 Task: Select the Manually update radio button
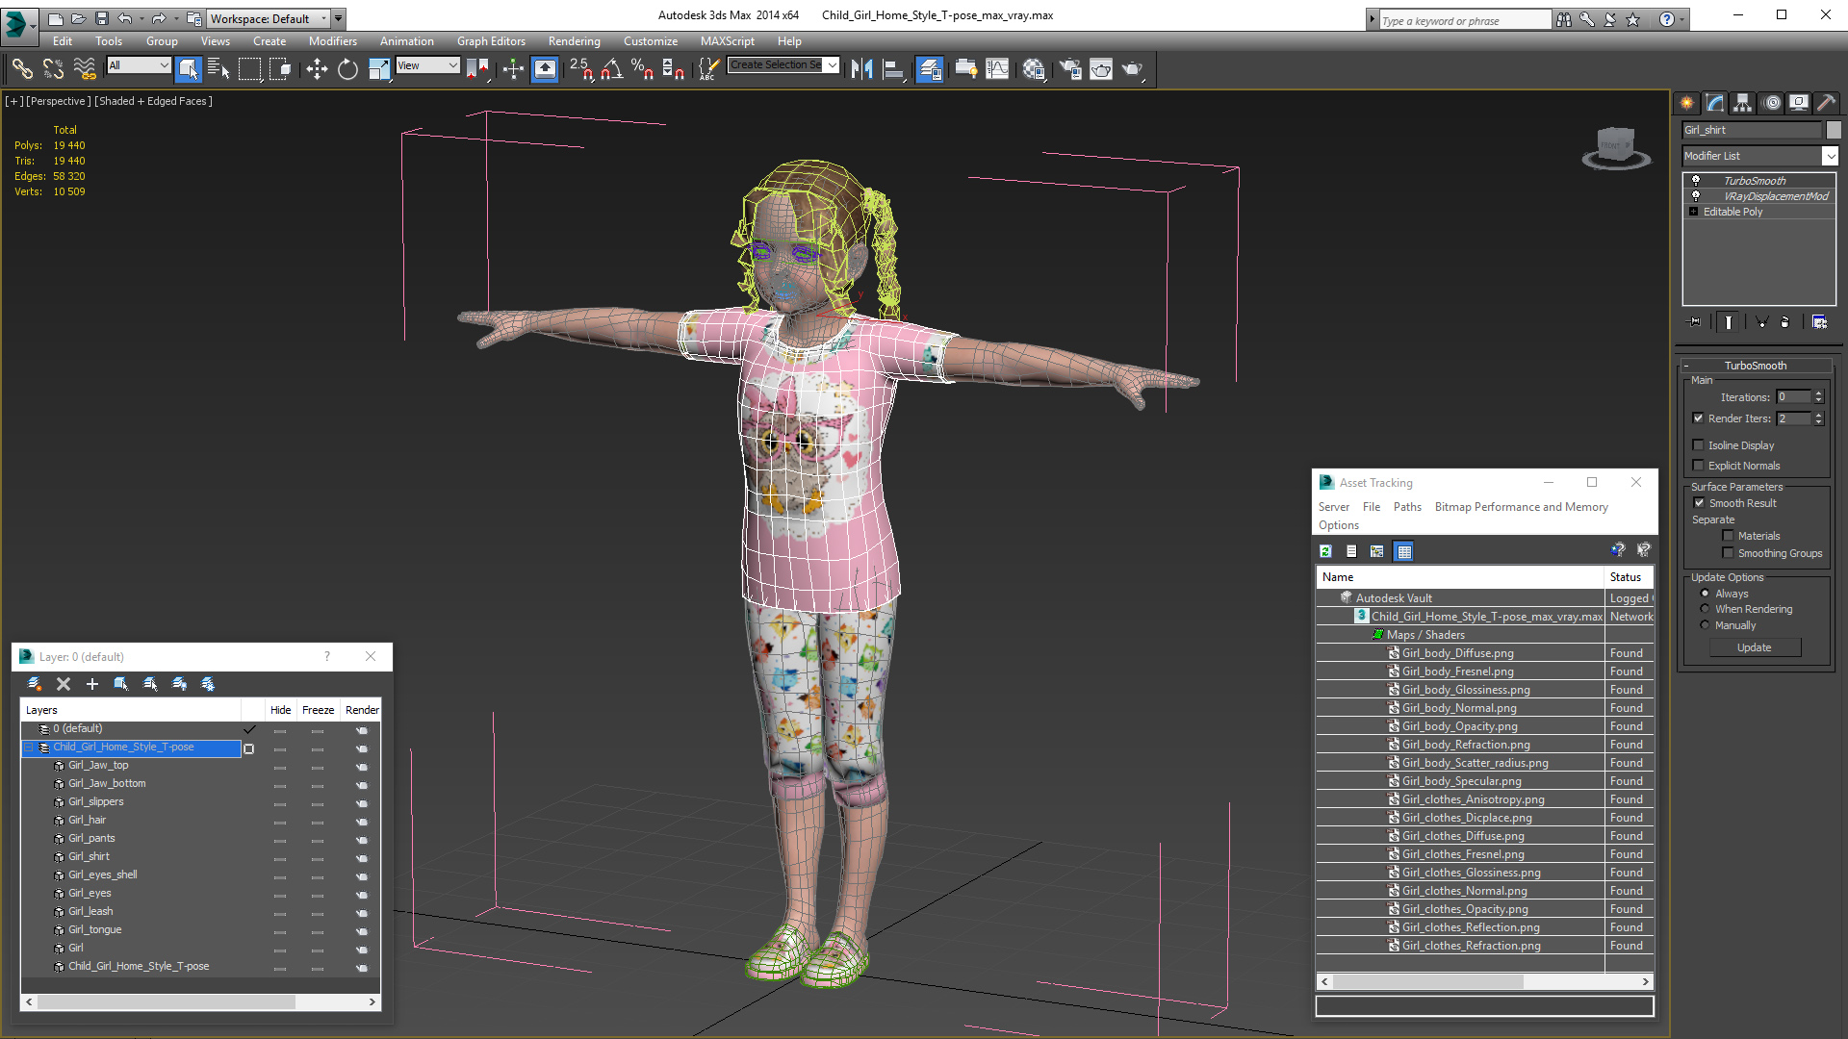click(1706, 625)
